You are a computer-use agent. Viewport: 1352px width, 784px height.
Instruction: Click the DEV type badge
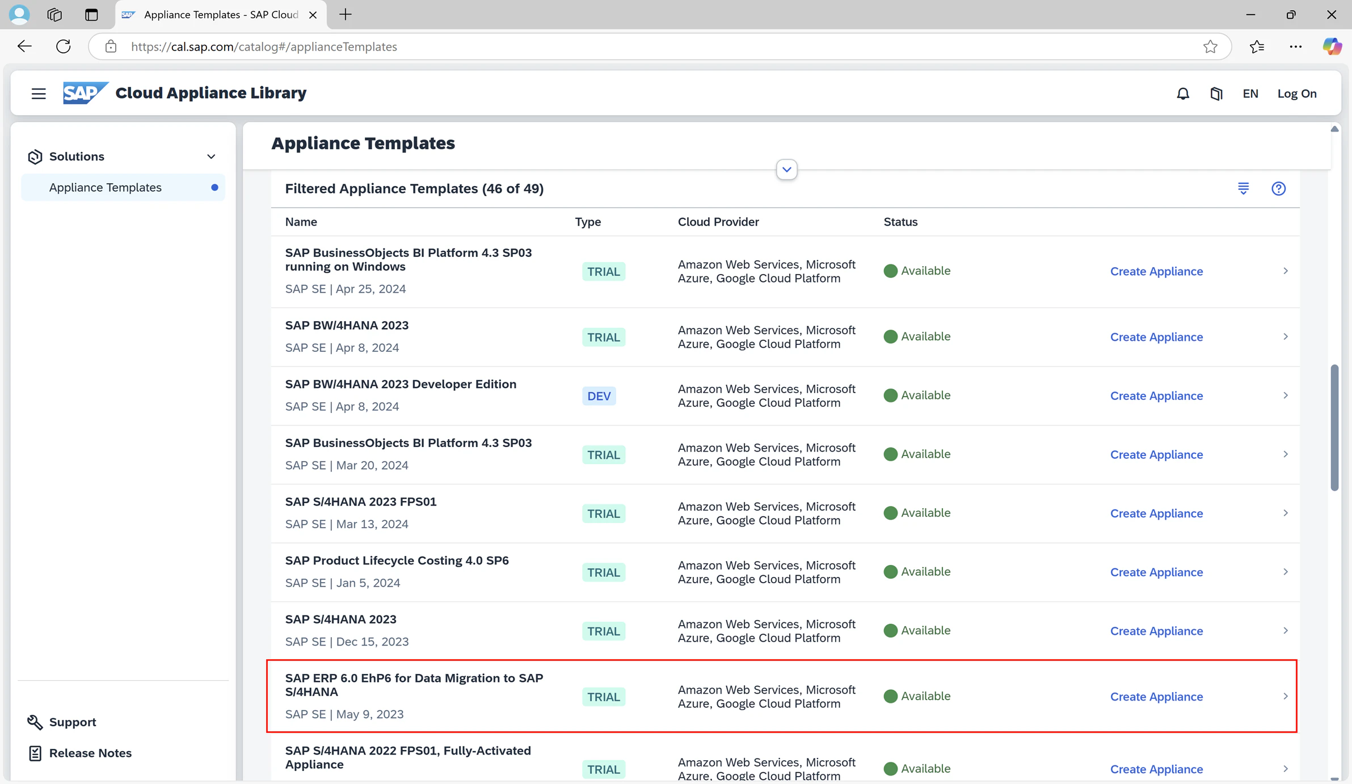tap(599, 396)
